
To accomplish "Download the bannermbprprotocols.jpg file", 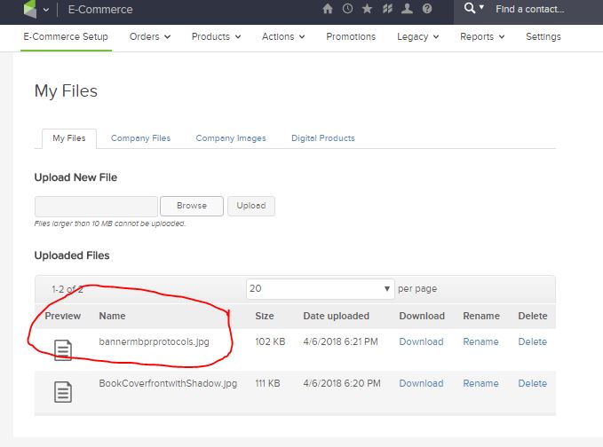I will tap(421, 341).
